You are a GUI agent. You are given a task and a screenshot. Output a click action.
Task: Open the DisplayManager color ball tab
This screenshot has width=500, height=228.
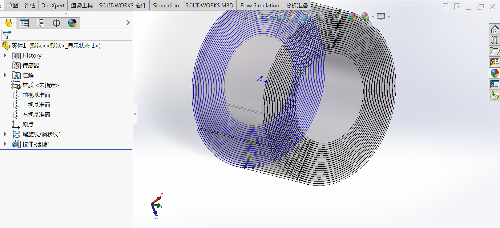[x=72, y=23]
